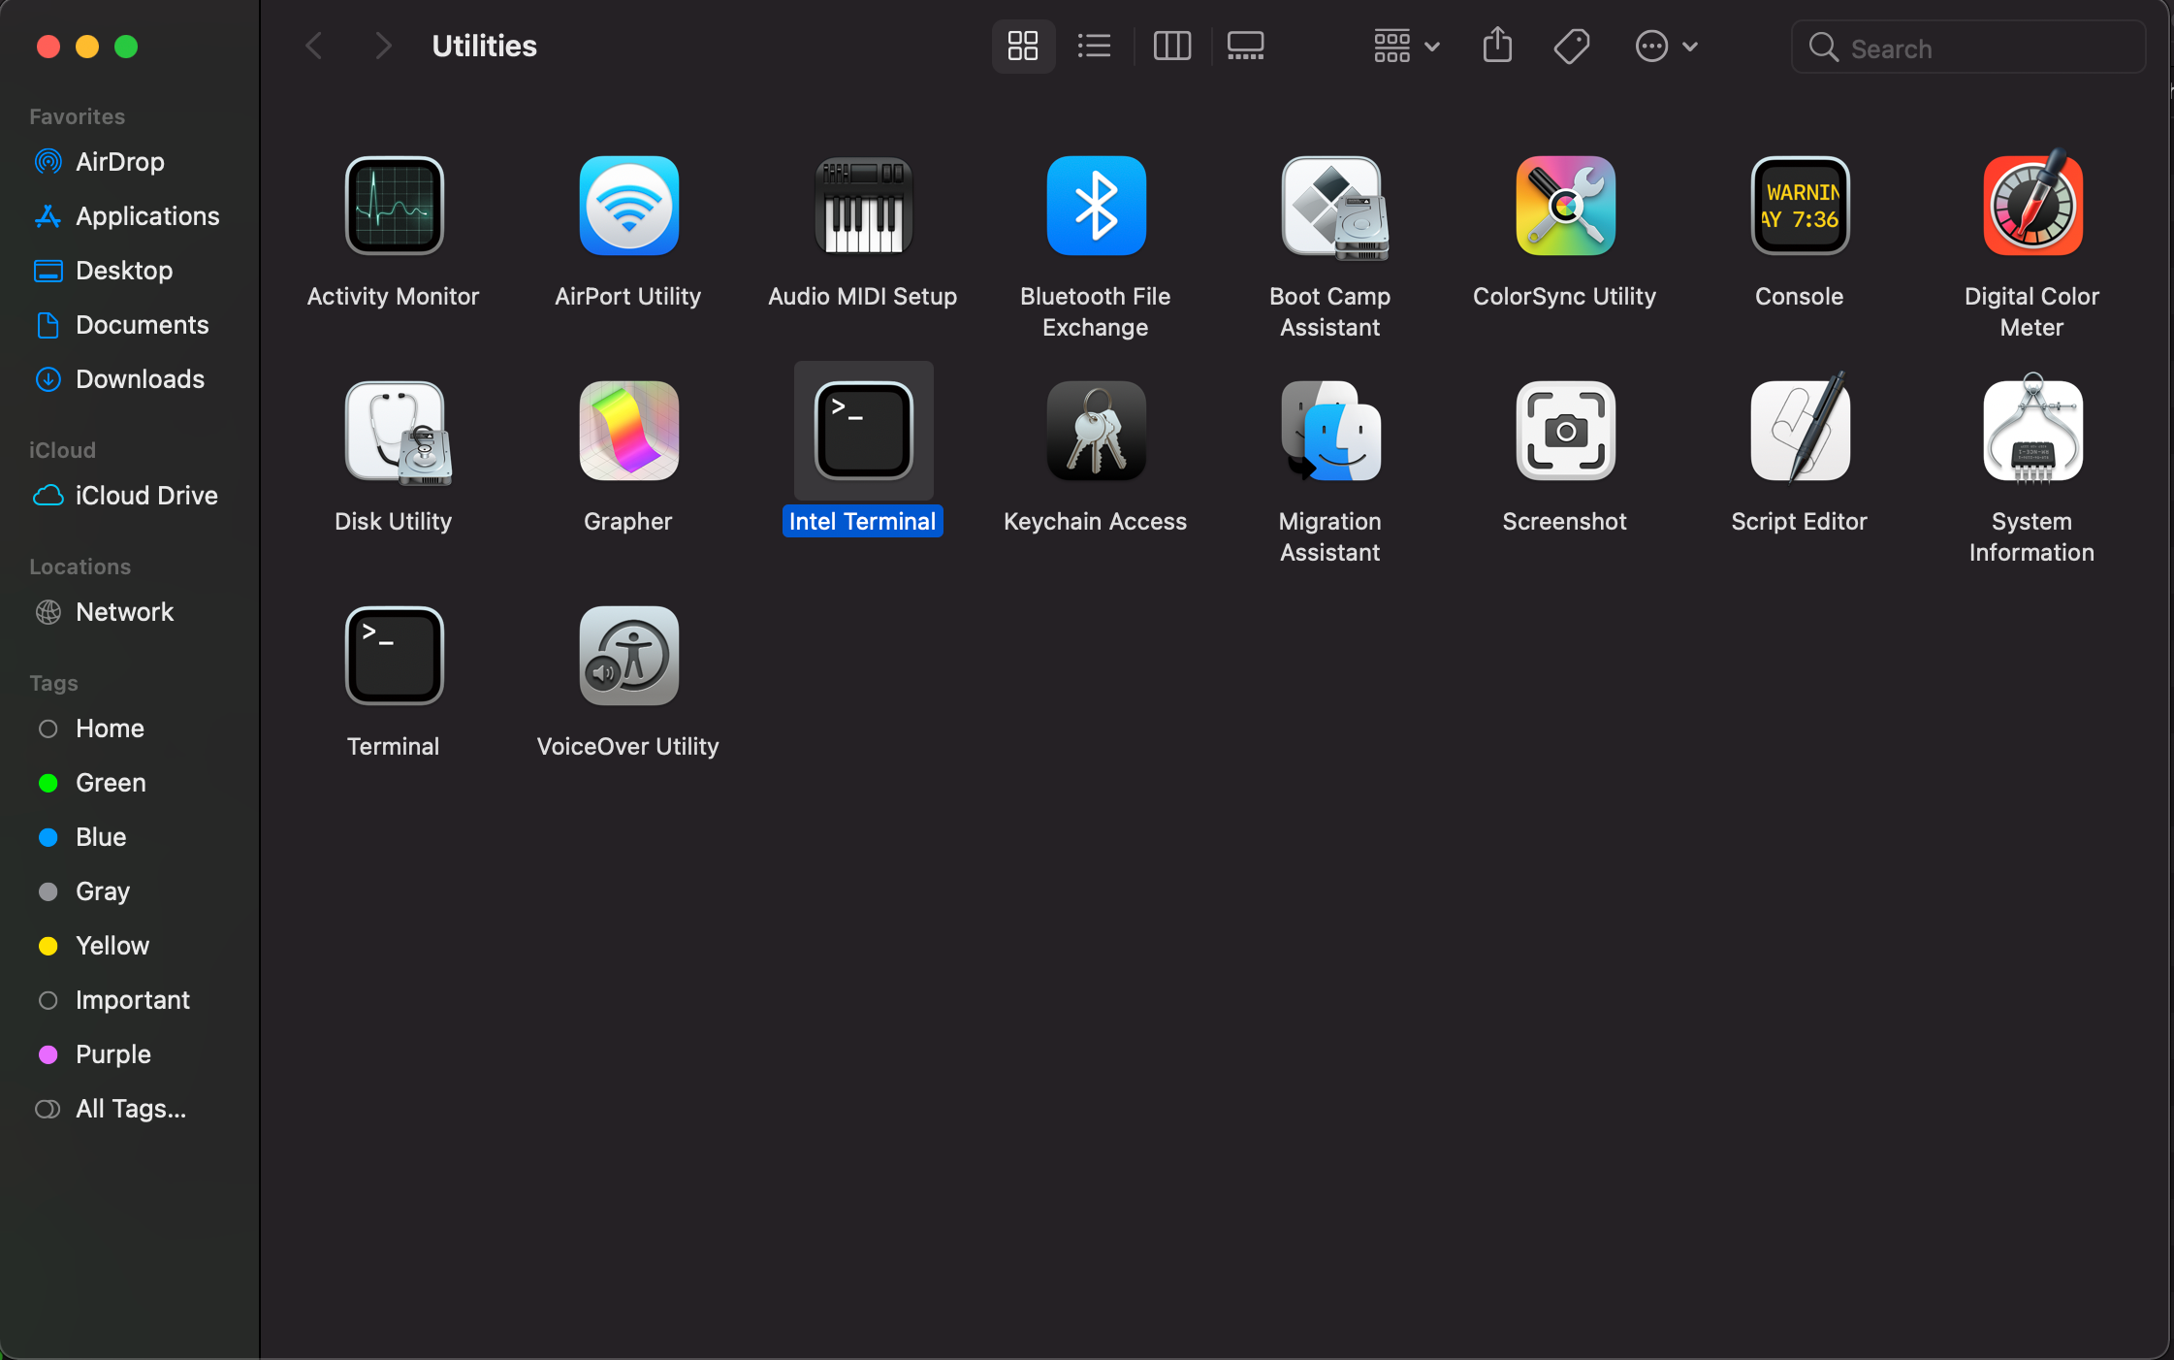Click the Share toolbar button
Image resolution: width=2174 pixels, height=1360 pixels.
[1497, 46]
